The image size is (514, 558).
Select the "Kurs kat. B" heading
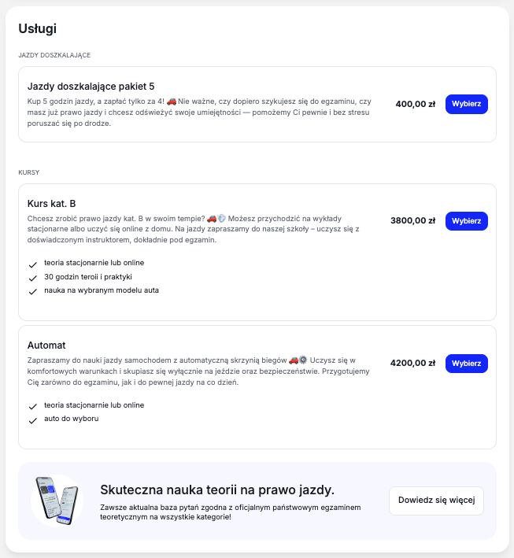(x=51, y=203)
